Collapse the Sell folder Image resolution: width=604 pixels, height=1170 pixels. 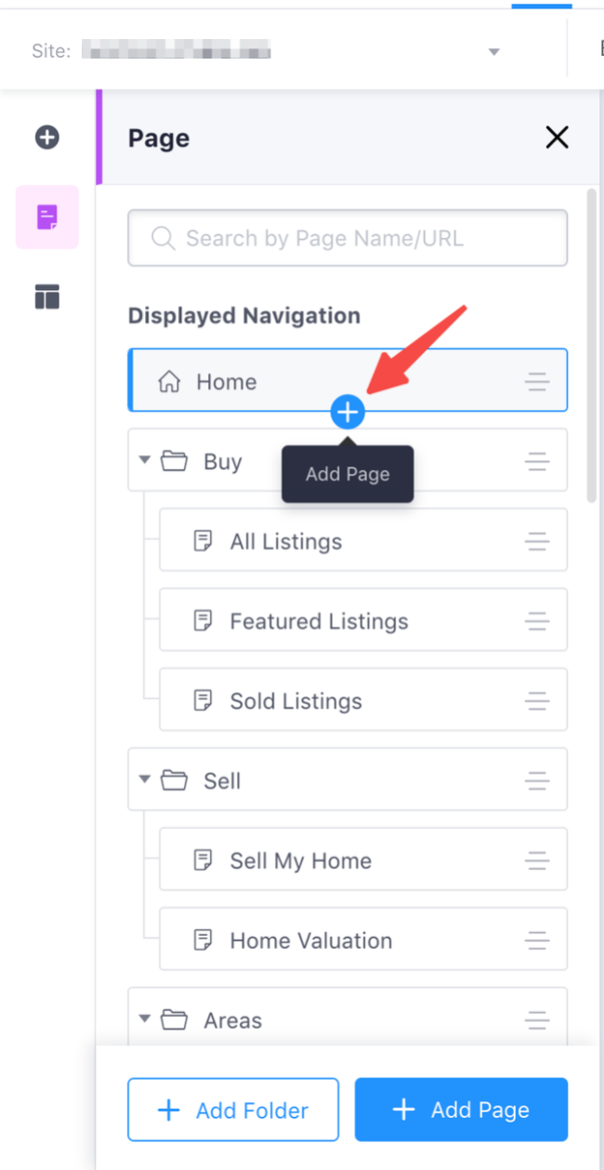click(144, 780)
